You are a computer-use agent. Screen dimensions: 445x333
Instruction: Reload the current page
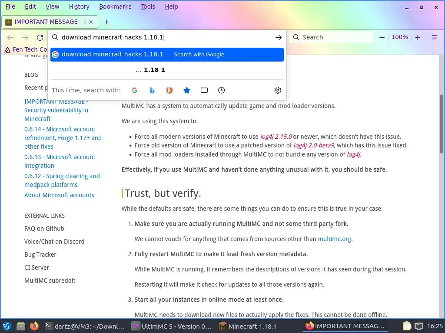[40, 37]
